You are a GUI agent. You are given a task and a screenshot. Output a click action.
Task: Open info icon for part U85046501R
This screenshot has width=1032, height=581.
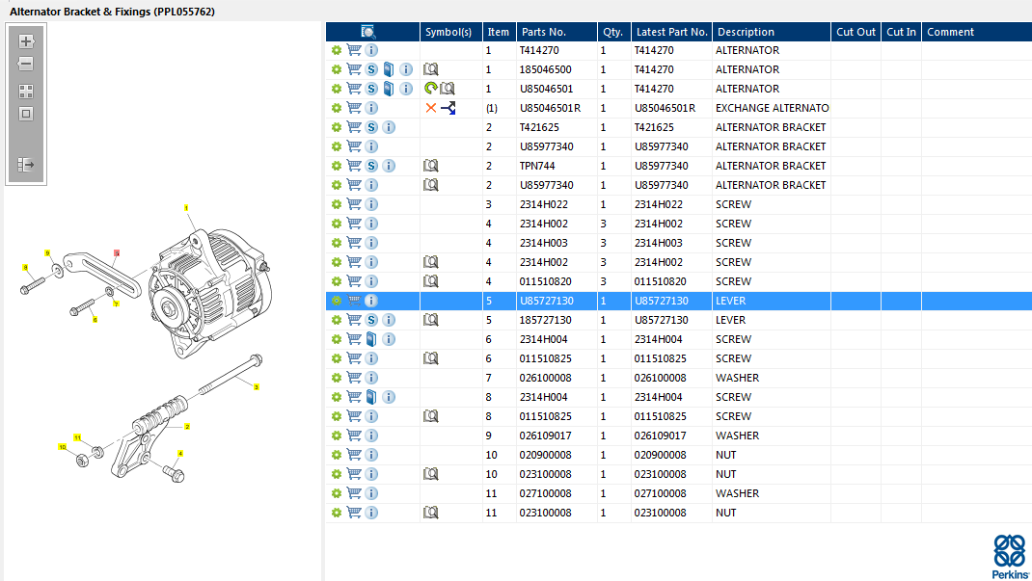coord(371,108)
